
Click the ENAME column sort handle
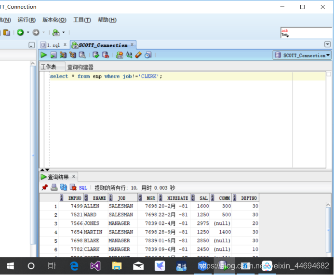[x=86, y=198]
